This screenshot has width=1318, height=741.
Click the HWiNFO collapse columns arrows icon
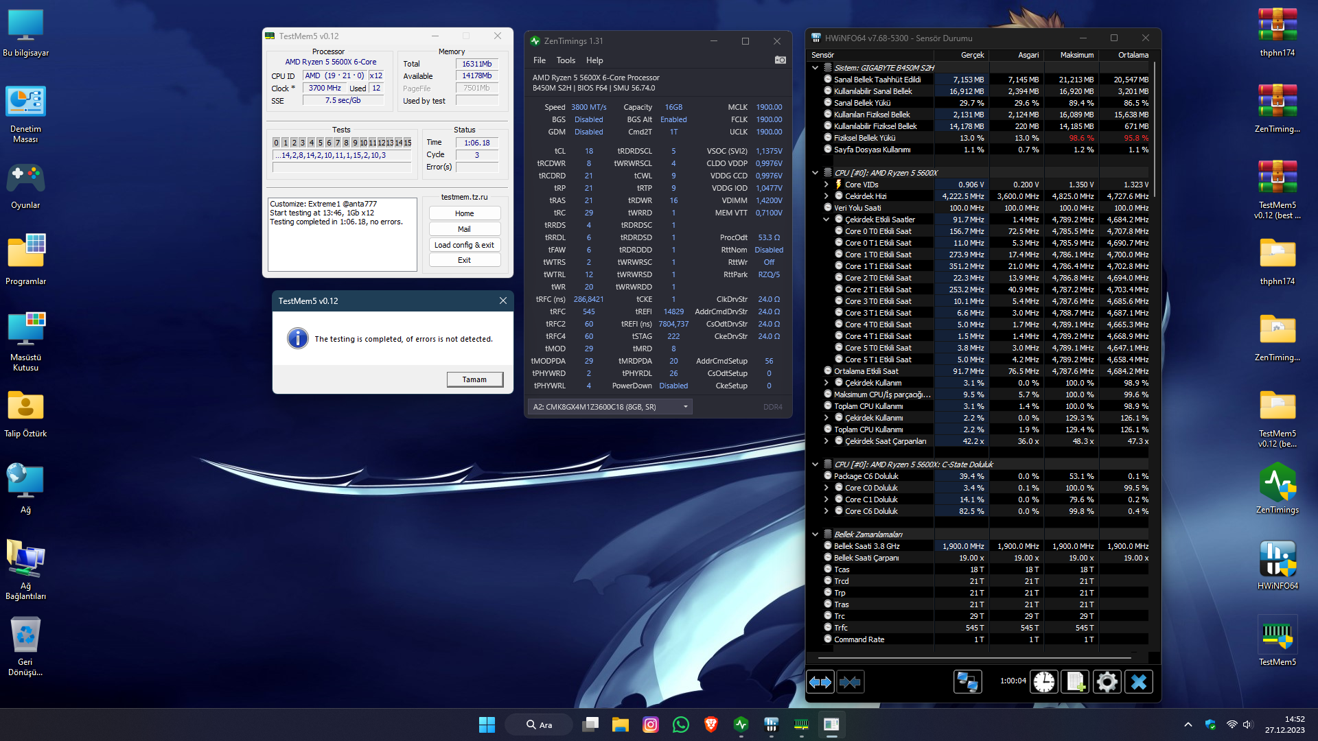[x=850, y=682]
